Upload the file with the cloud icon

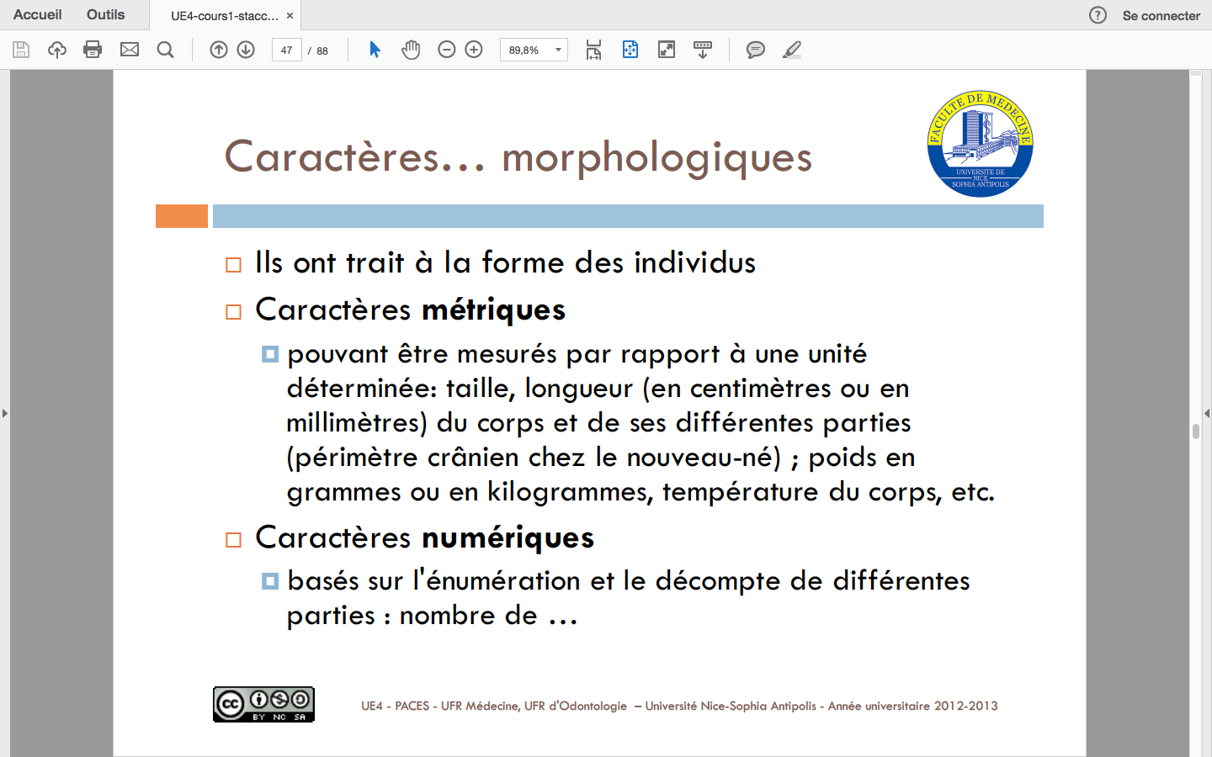[x=57, y=50]
